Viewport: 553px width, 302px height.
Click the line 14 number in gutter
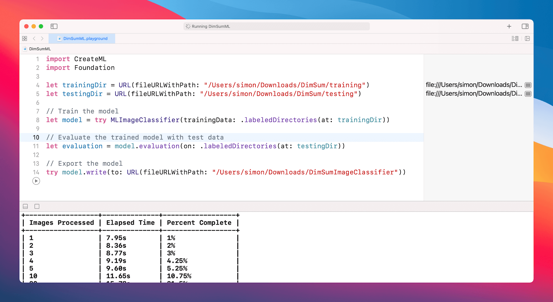point(36,172)
